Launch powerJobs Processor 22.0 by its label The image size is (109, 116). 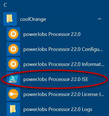point(52,34)
